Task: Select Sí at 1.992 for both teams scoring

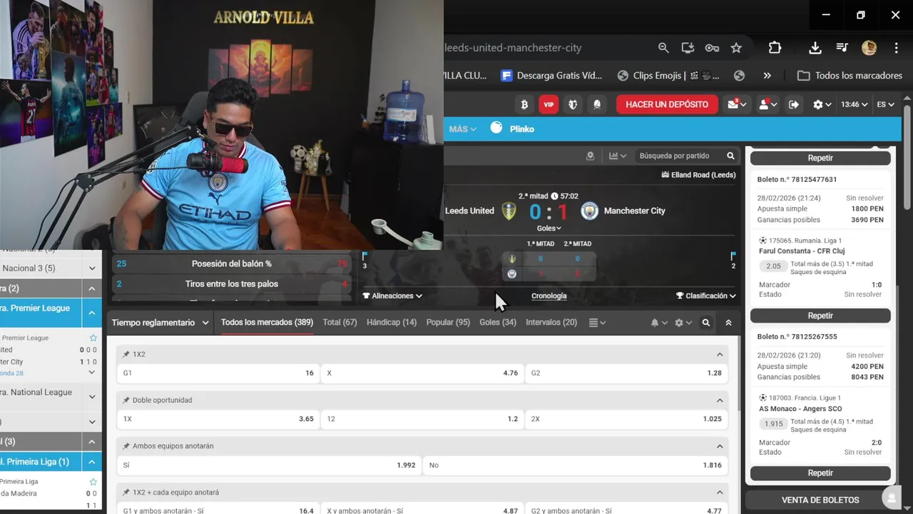Action: pos(269,465)
